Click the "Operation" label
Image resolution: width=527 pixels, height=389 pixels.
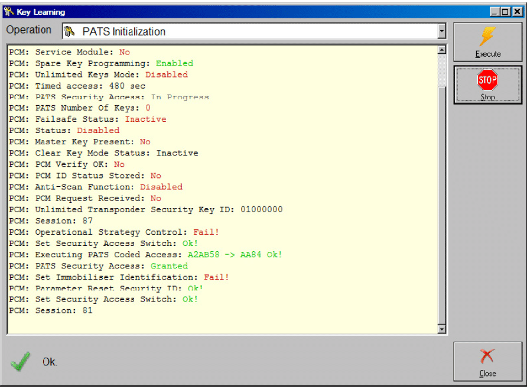[x=29, y=30]
